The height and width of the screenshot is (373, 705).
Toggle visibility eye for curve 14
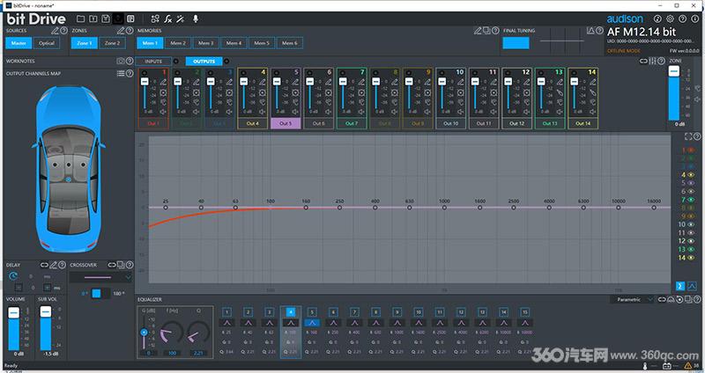(x=691, y=257)
